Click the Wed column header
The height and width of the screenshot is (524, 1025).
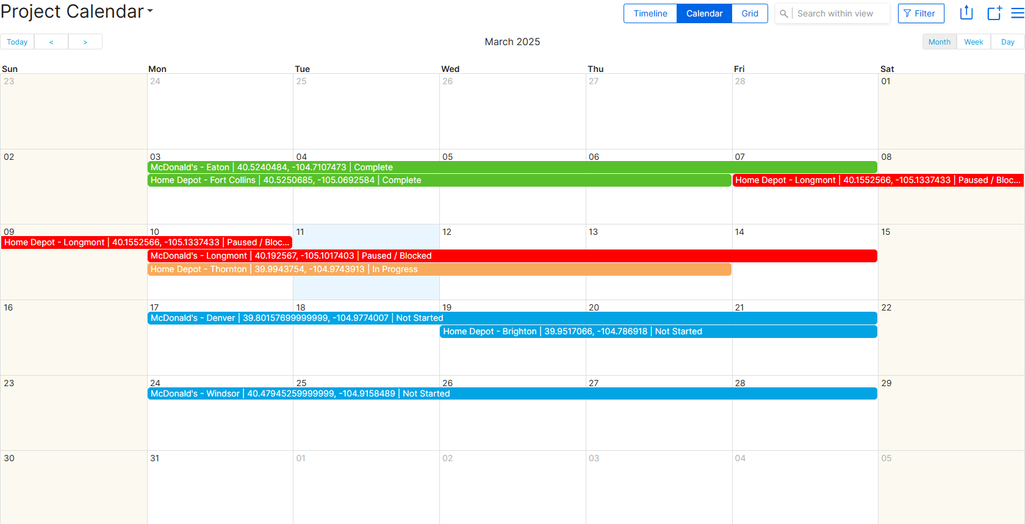[x=450, y=69]
